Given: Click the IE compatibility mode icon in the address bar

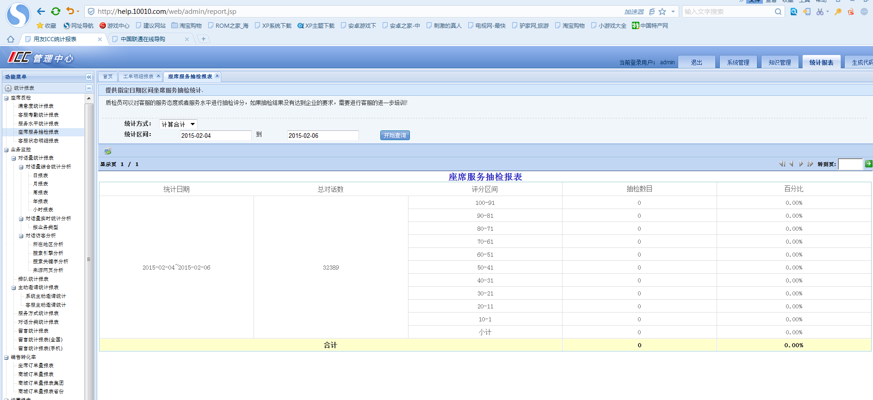Looking at the screenshot, I should 652,12.
